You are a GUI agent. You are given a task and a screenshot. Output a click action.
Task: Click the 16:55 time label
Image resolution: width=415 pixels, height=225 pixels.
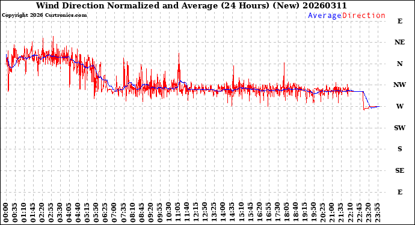(268, 212)
